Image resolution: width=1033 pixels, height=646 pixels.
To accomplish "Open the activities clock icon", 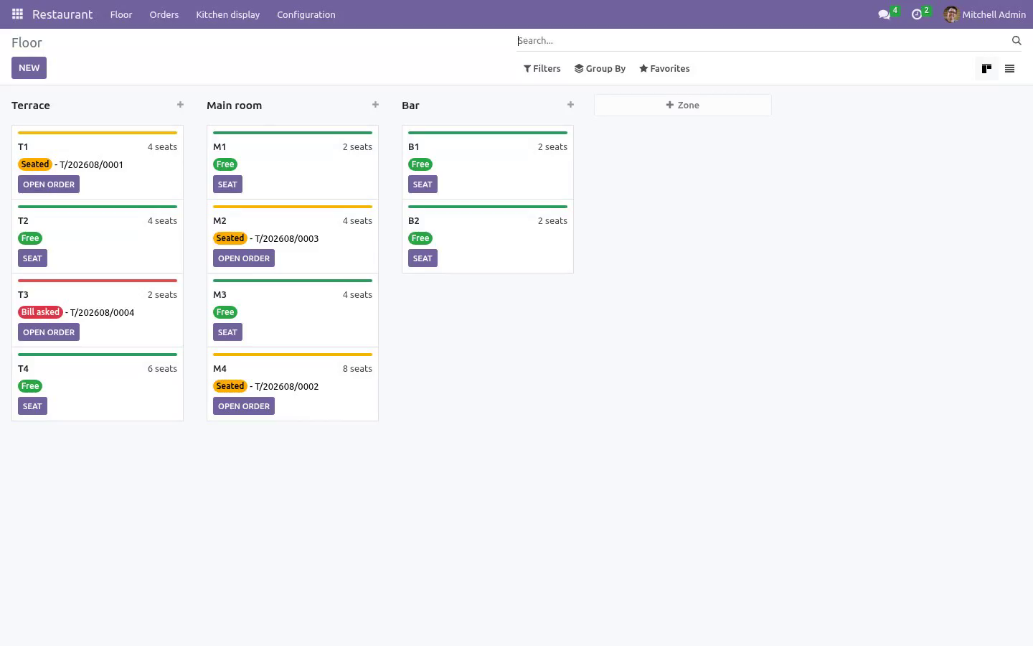I will pos(917,14).
